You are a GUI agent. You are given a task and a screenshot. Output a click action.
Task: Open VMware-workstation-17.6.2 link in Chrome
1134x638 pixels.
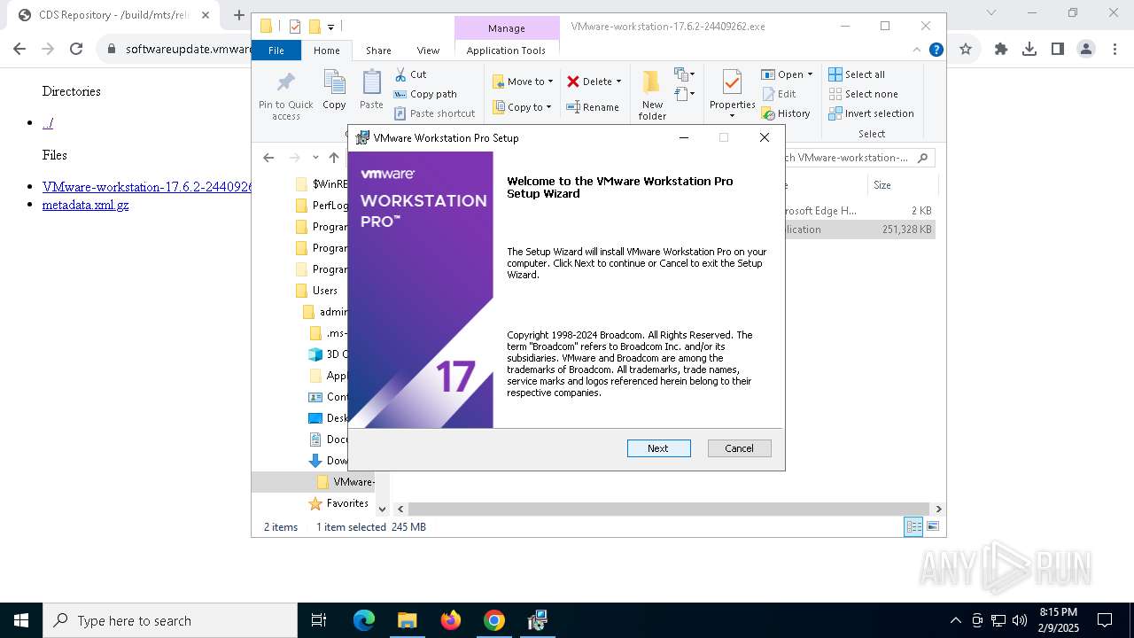point(147,187)
